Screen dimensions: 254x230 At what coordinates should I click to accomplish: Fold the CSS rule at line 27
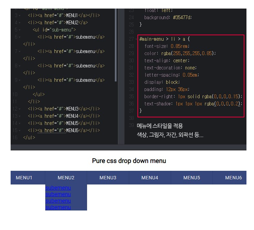(136, 39)
